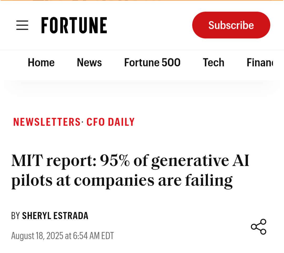Share the article using the share icon
Screen dimensions: 284x253
coord(258,226)
